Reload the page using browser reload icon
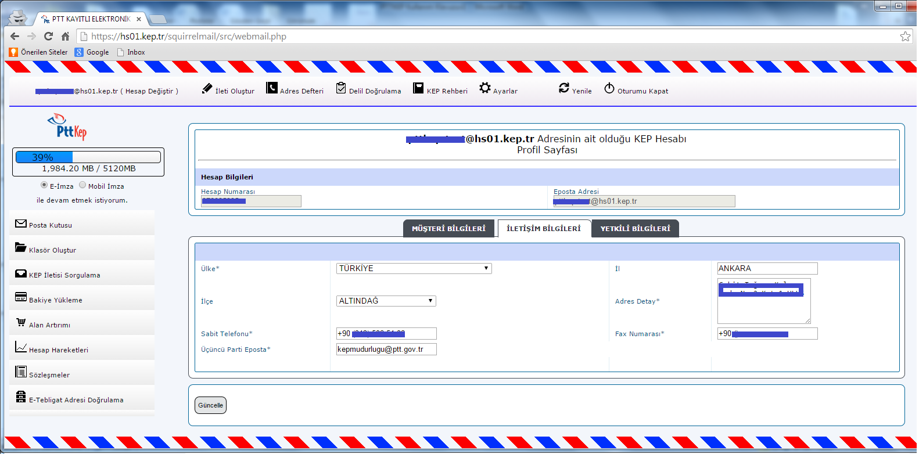The width and height of the screenshot is (919, 454). [48, 36]
